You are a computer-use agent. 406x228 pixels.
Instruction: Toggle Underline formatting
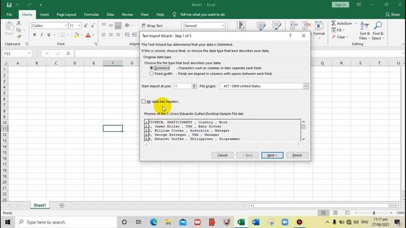[49, 35]
